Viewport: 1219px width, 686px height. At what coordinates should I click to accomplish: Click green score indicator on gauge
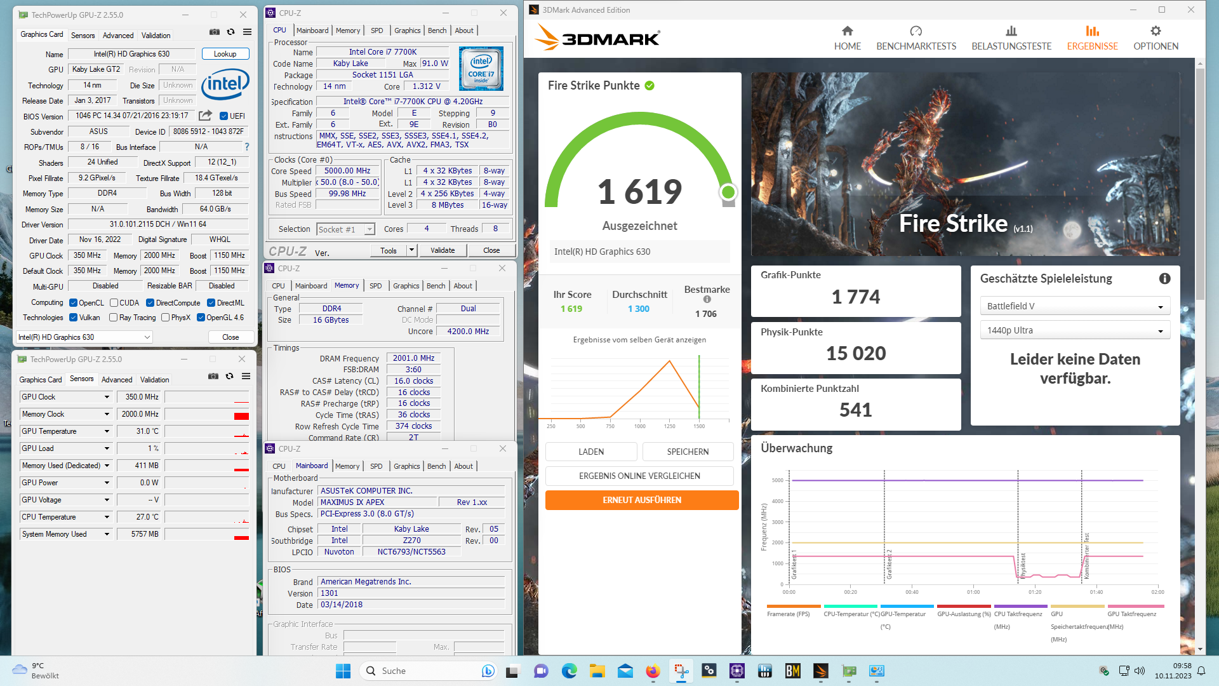click(728, 192)
